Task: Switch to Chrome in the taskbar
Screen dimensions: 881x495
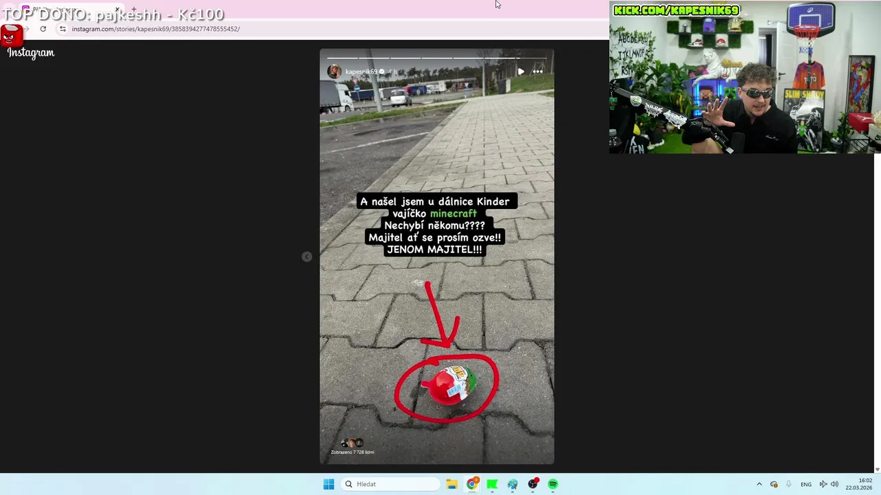Action: 472,484
